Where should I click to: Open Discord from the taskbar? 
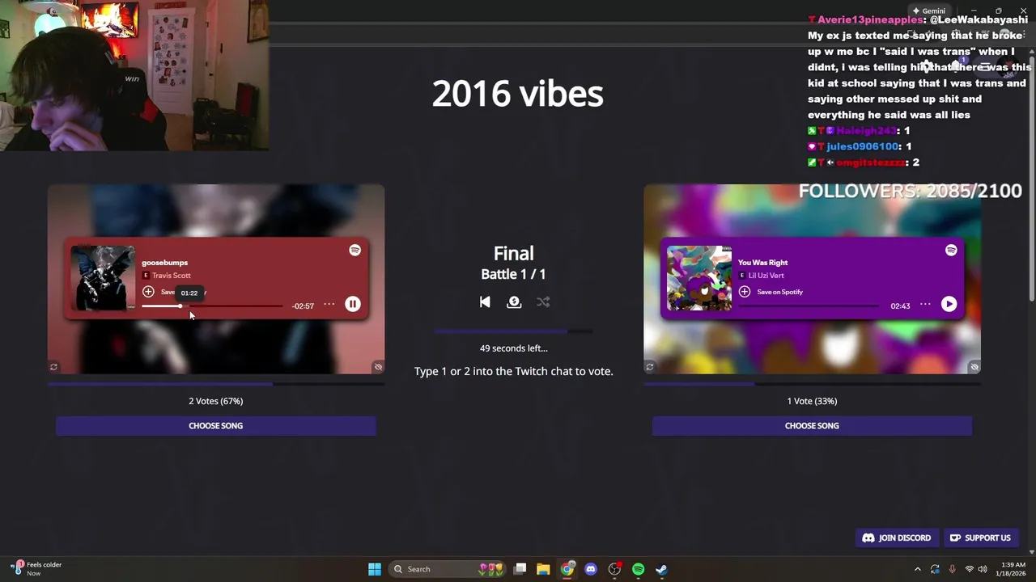pyautogui.click(x=591, y=569)
